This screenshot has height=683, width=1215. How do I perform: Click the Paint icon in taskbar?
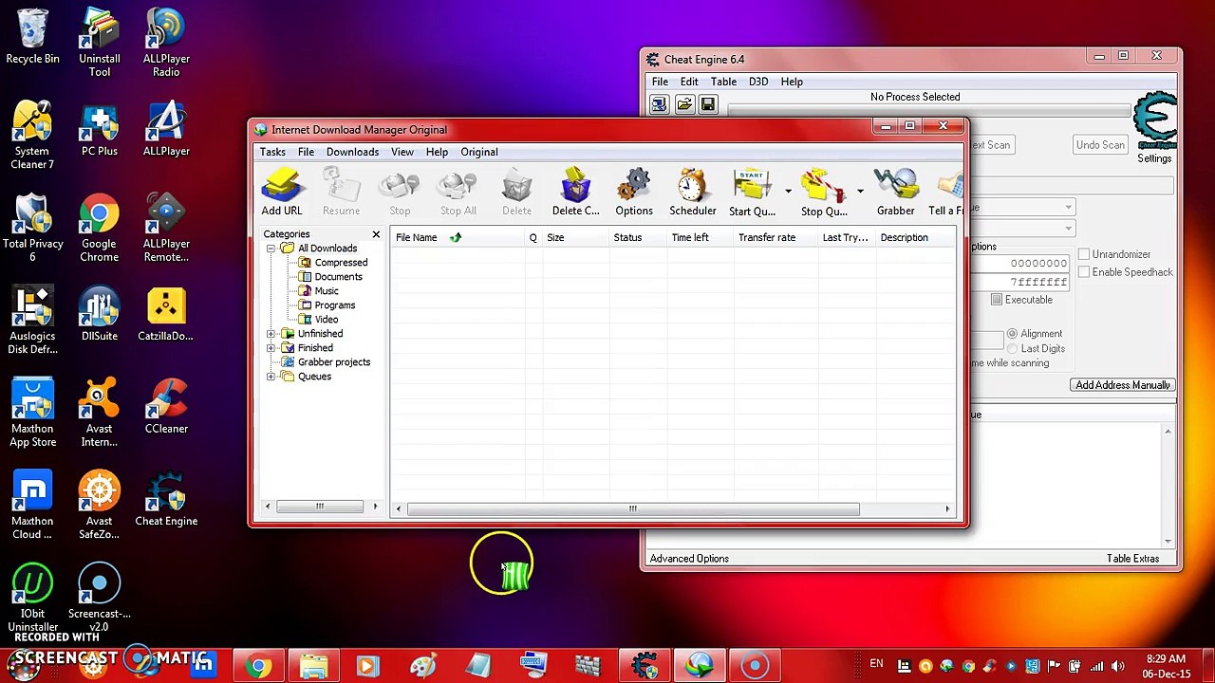(422, 666)
